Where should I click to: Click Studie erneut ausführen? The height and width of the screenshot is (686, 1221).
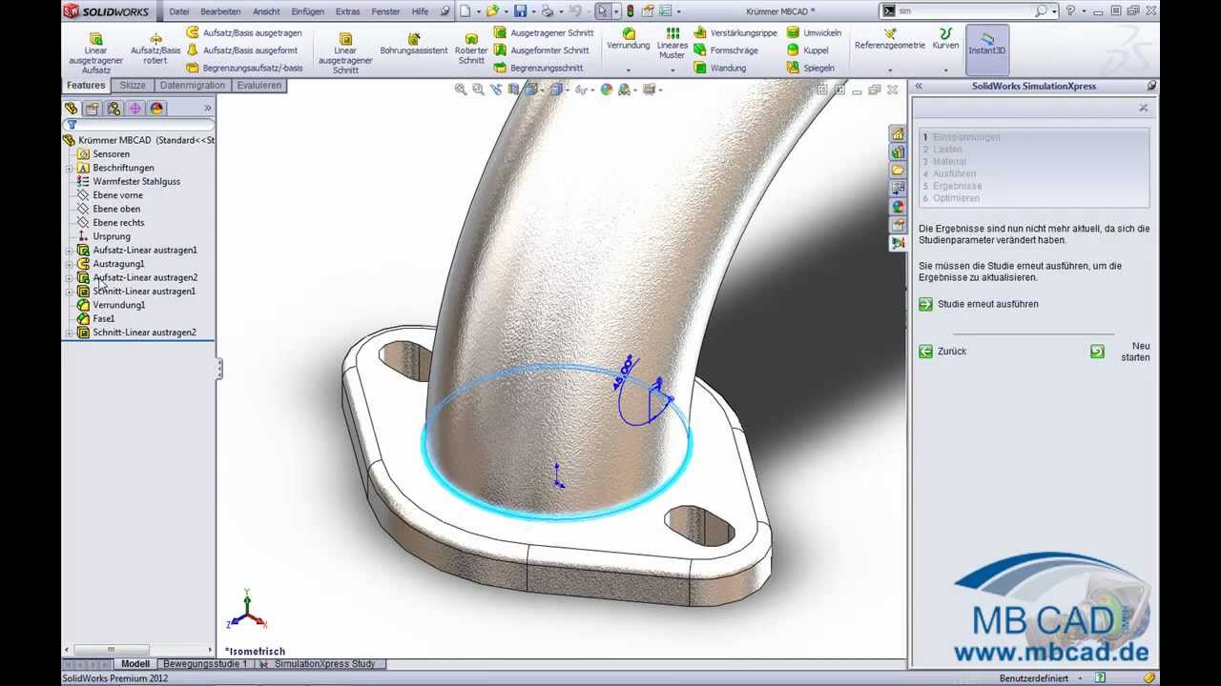979,304
